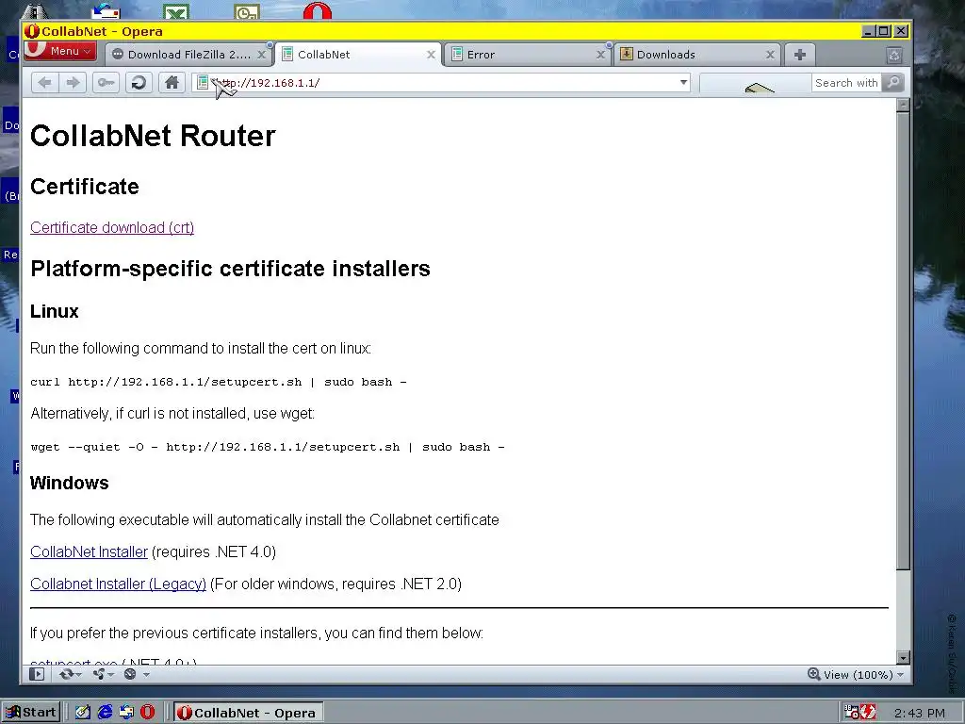
Task: Click the search magnifier button
Action: point(893,83)
